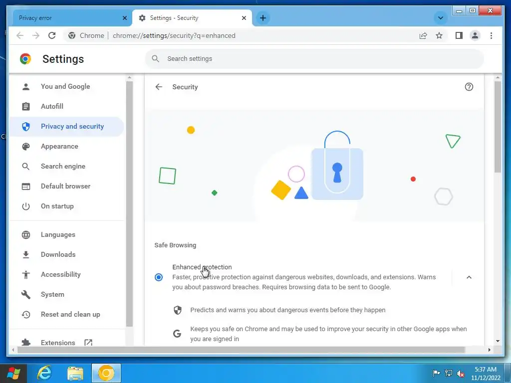Click the You and Google person icon
Image resolution: width=511 pixels, height=383 pixels.
click(x=26, y=87)
